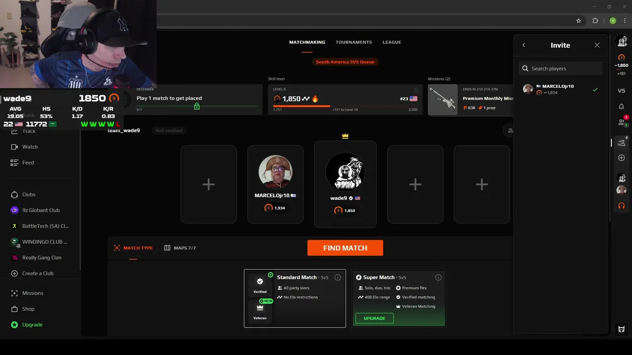Click the green Upgrade star in sidebar
The width and height of the screenshot is (632, 355).
(14, 324)
